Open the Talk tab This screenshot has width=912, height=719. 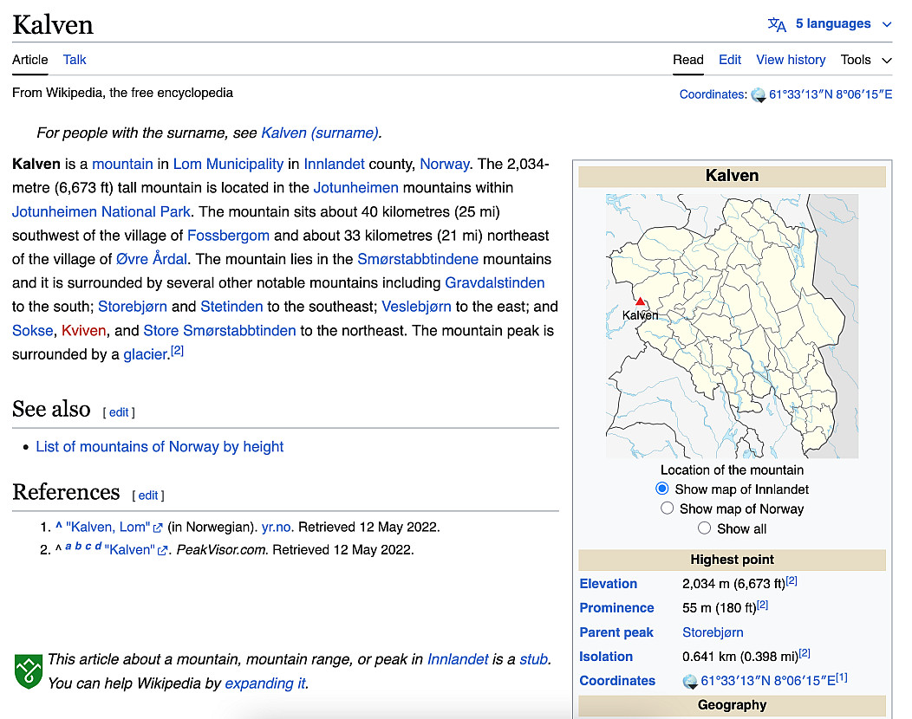coord(75,60)
